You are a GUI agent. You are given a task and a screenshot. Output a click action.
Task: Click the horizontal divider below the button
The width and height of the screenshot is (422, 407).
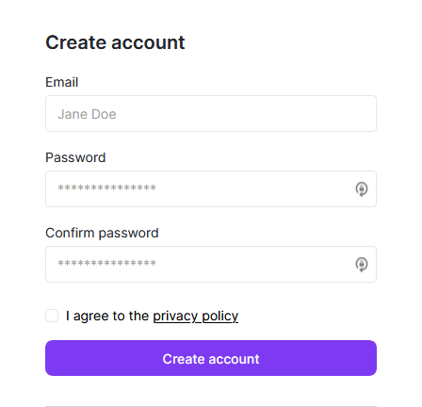pyautogui.click(x=211, y=406)
